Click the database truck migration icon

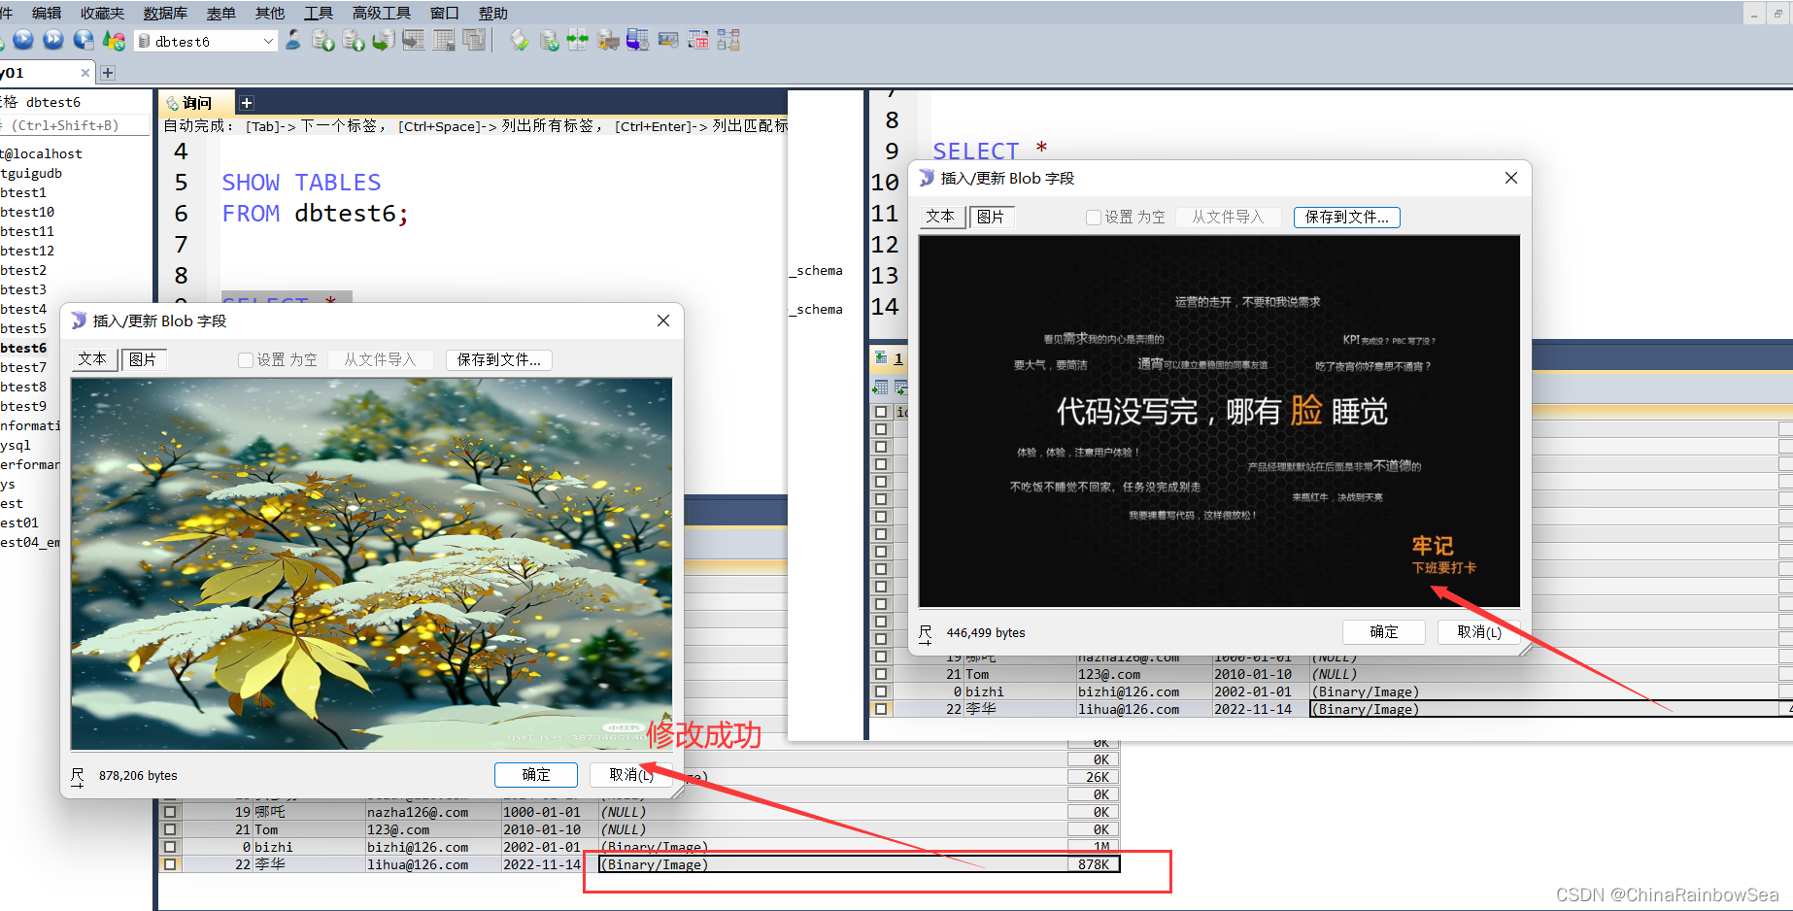(x=608, y=40)
